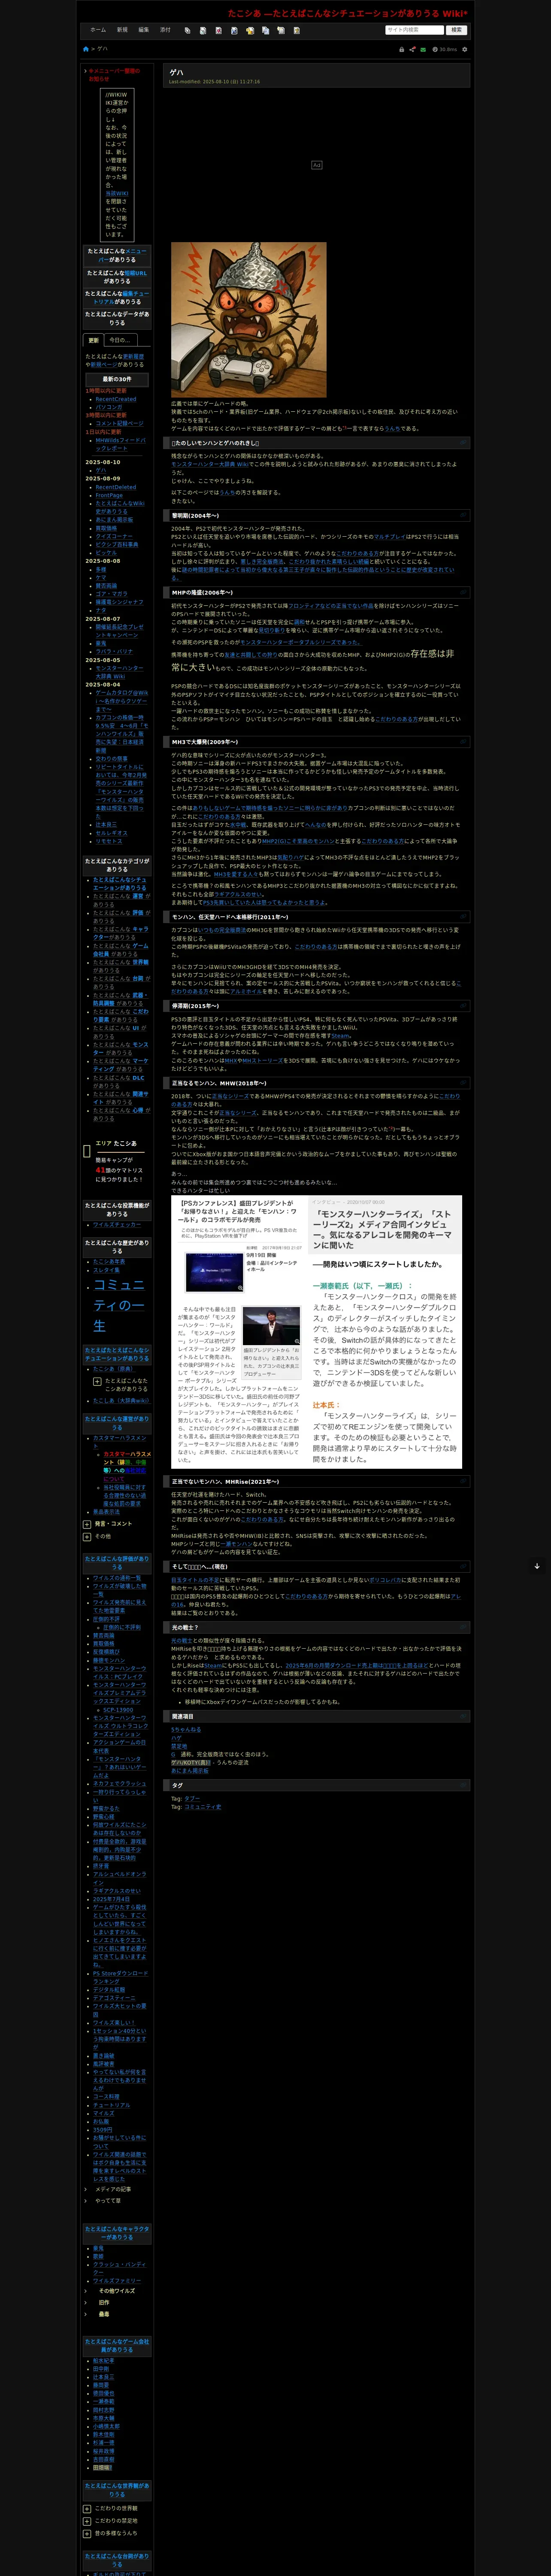Click the home icon in the breadcrumb
This screenshot has width=551, height=2576.
[86, 49]
